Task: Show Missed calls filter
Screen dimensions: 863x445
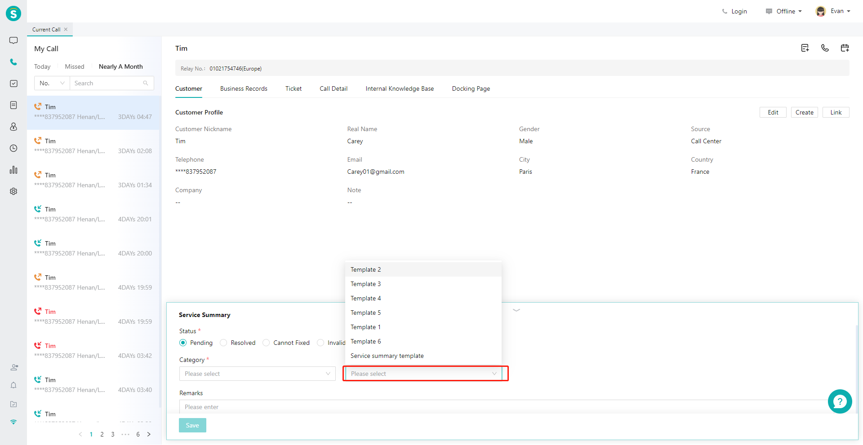Action: (75, 66)
